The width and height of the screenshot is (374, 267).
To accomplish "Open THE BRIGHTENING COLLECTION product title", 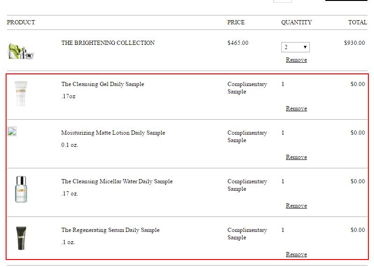I will [108, 43].
